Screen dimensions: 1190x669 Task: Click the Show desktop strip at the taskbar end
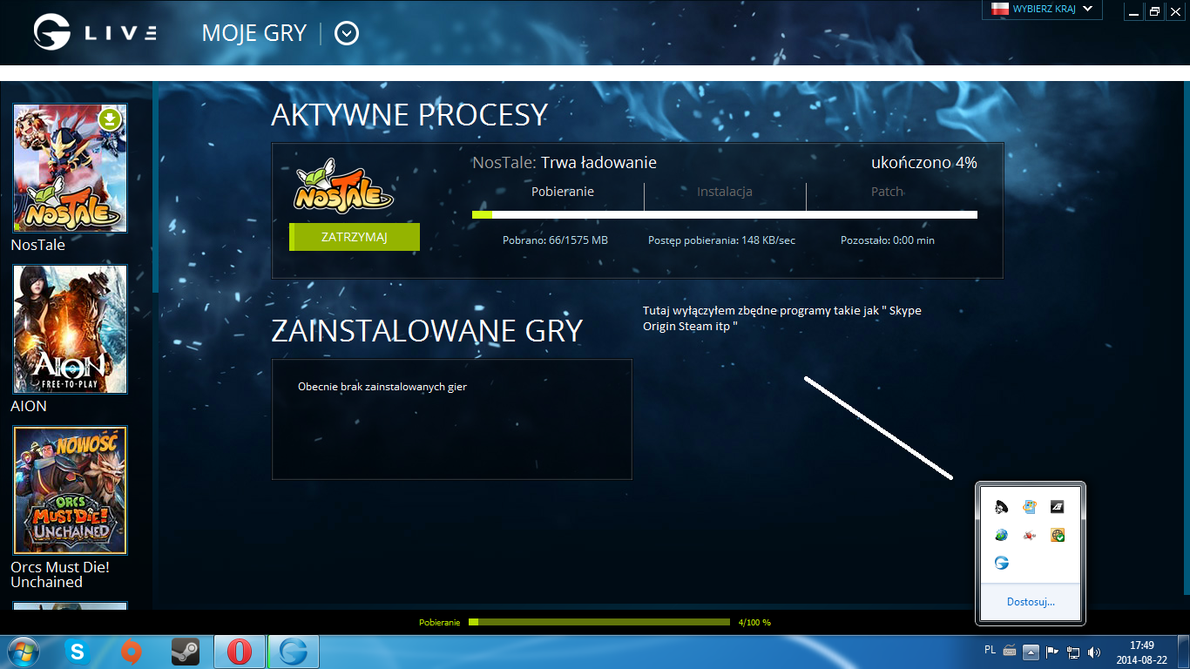click(x=1183, y=652)
